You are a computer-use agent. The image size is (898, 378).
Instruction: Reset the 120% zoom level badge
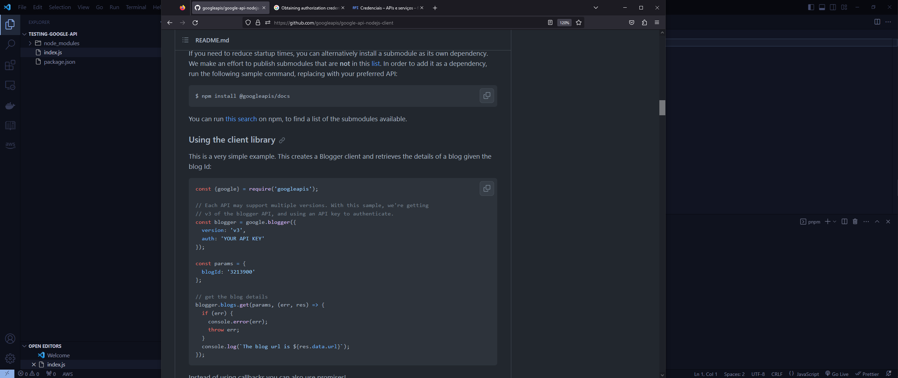[x=564, y=23]
